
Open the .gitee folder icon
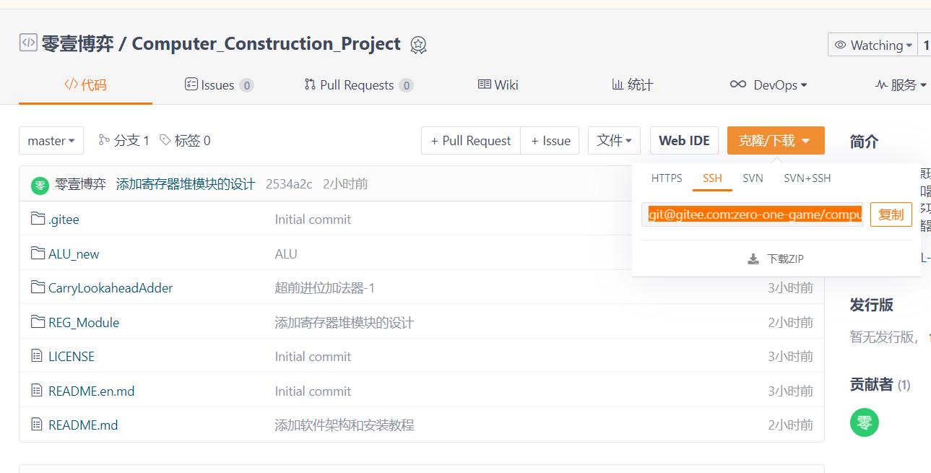pyautogui.click(x=38, y=219)
